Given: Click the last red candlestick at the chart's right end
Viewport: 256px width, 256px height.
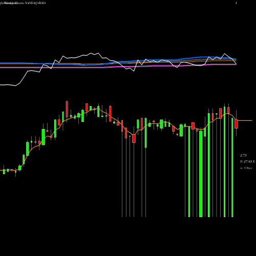Looking at the screenshot, I should click(x=236, y=124).
